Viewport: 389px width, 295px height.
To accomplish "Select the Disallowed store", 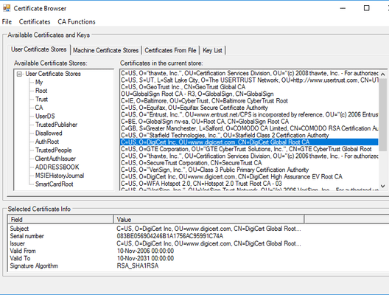I will 49,133.
